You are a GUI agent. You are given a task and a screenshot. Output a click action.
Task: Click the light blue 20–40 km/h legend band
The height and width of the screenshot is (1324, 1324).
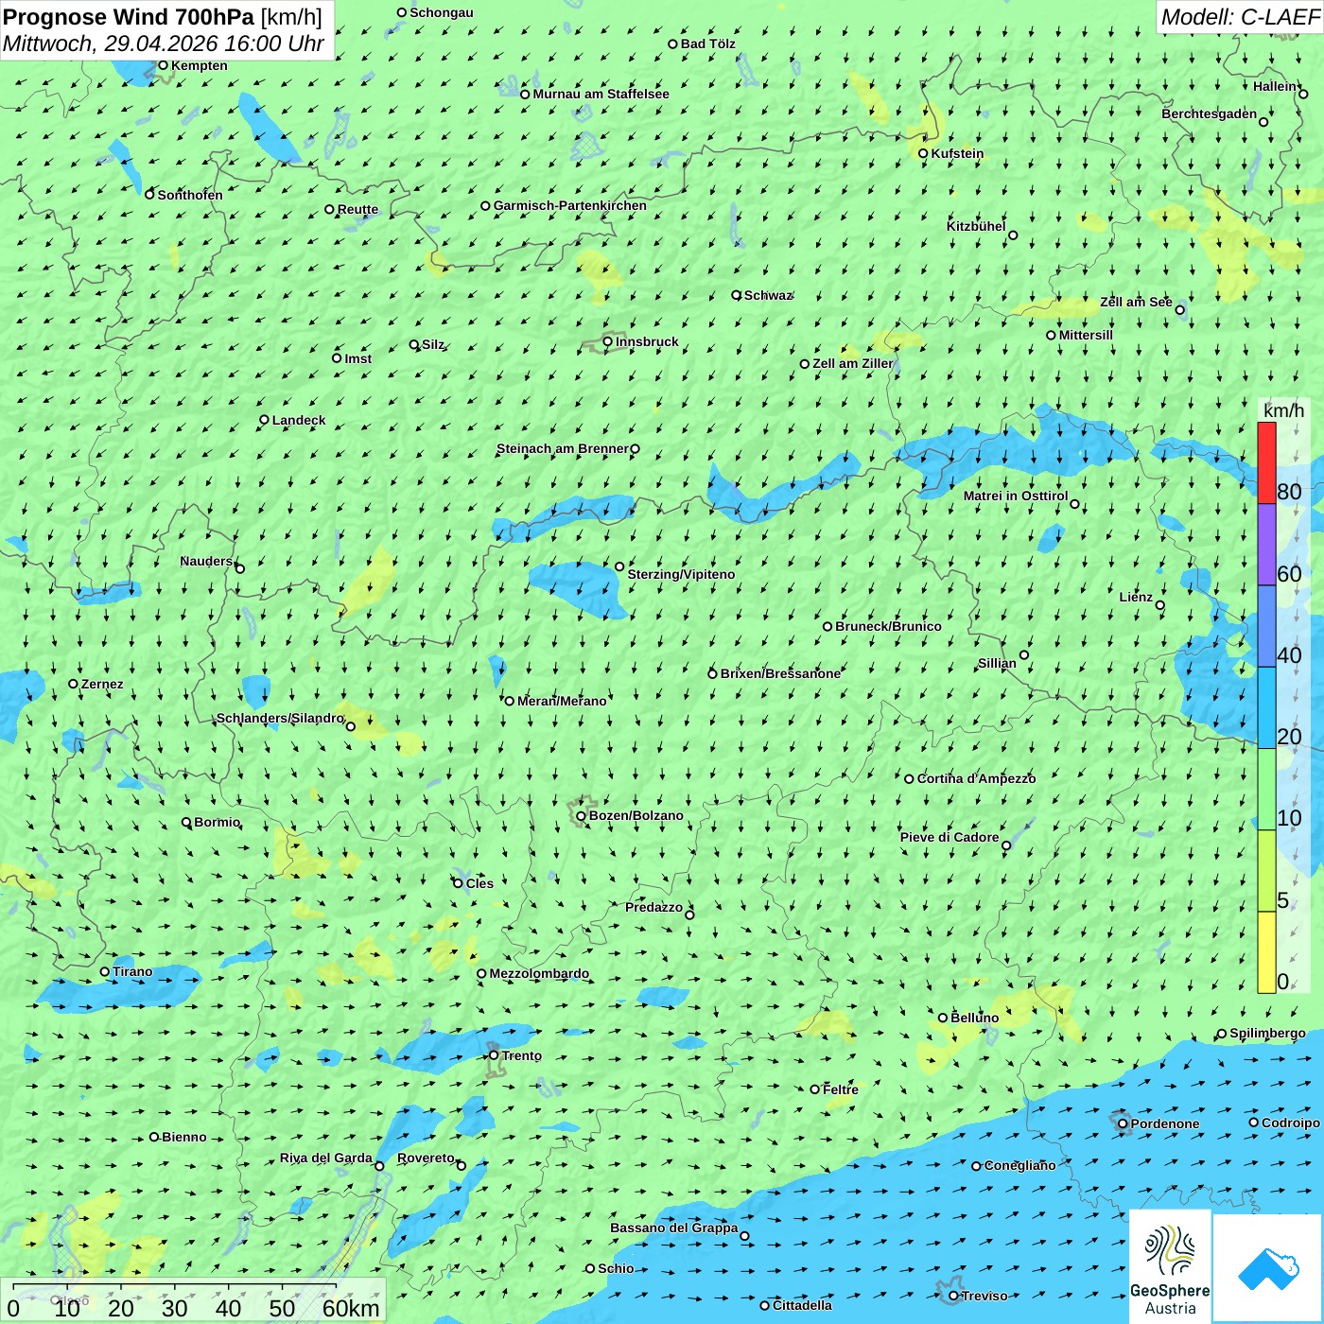pos(1266,707)
